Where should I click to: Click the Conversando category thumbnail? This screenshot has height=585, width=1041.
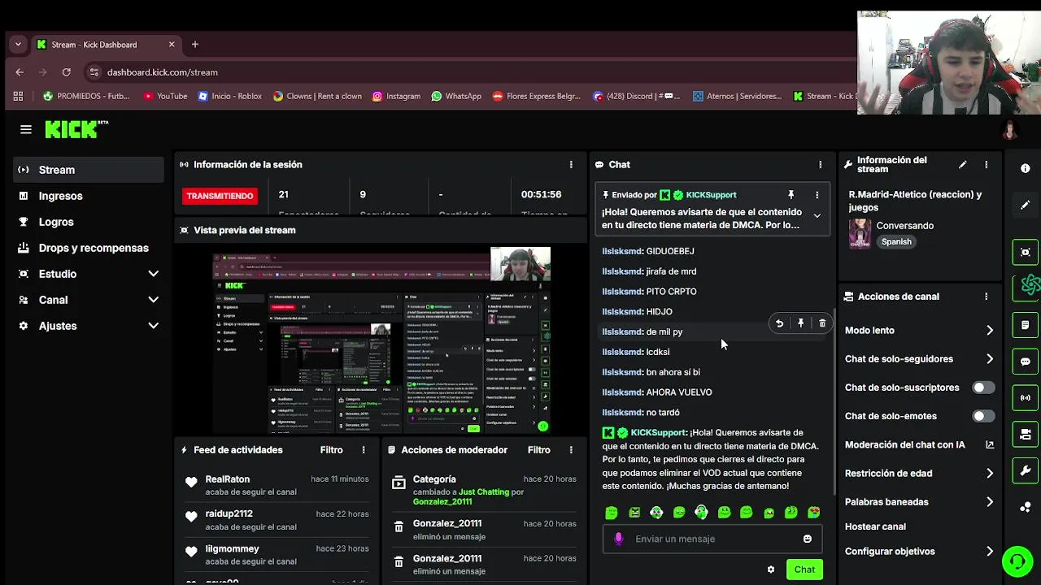860,233
